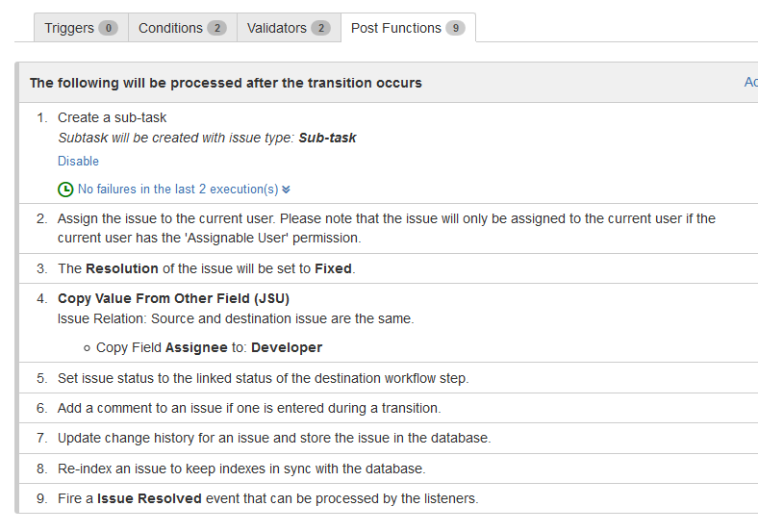Select the 'Assign the issue to the current user' row
Viewport: 758px width, 532px height.
pos(389,228)
